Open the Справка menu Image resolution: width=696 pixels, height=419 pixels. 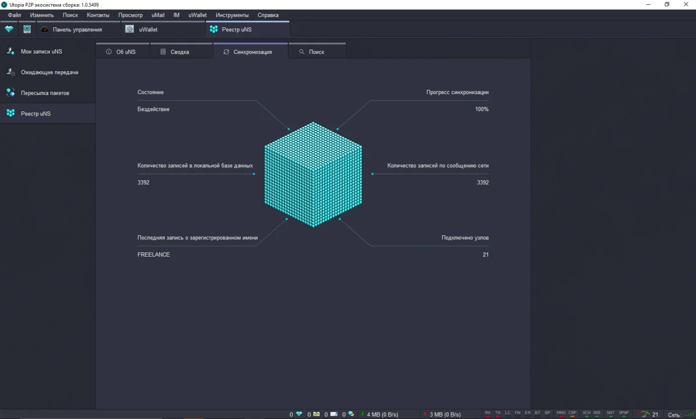268,15
